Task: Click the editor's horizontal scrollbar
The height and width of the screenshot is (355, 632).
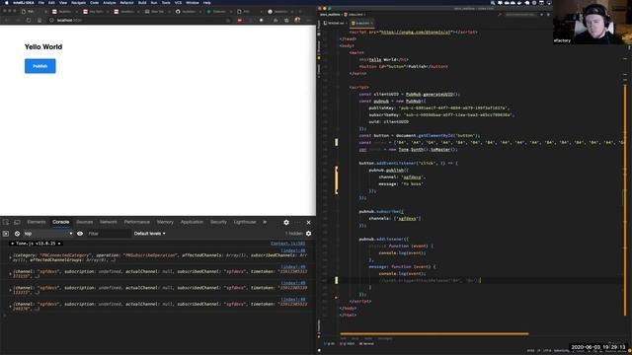Action: 434,333
